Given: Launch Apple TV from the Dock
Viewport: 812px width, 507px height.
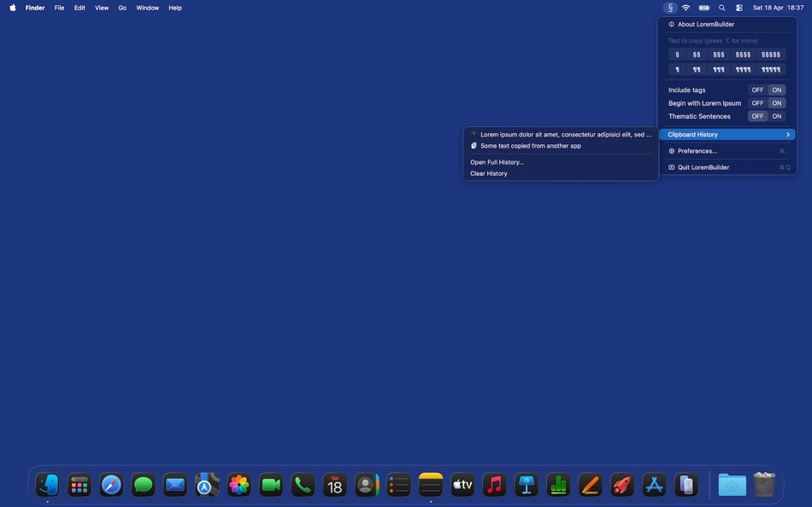Looking at the screenshot, I should point(462,485).
